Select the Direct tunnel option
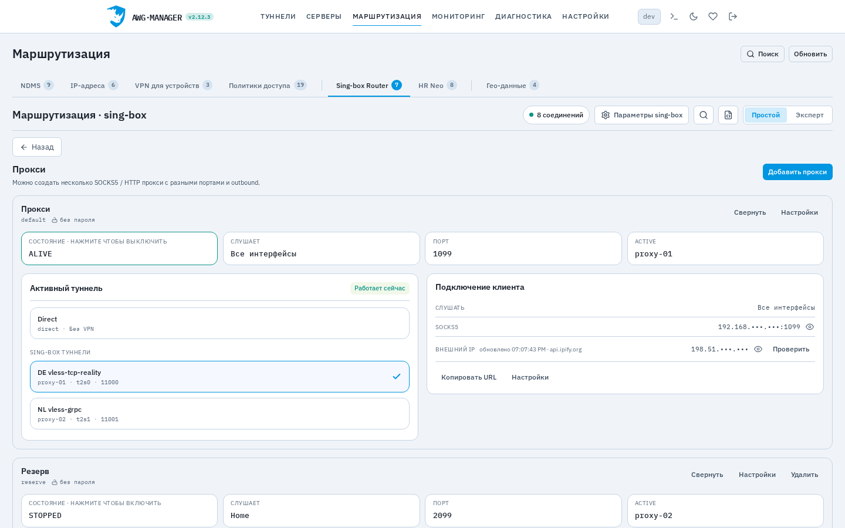Screen dimensions: 845x528 click(219, 323)
